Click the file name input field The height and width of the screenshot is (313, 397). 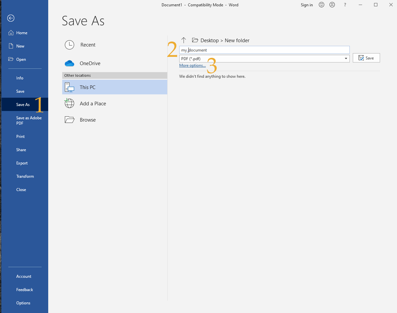264,50
